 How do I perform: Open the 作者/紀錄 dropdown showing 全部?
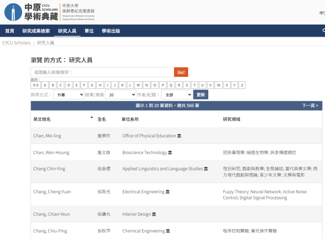(176, 95)
